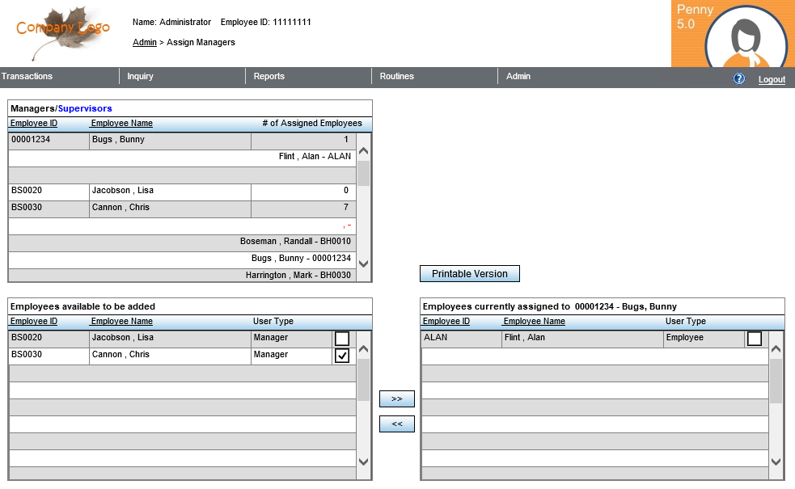Click the << button to remove employees
Viewport: 795px width, 489px height.
(396, 424)
